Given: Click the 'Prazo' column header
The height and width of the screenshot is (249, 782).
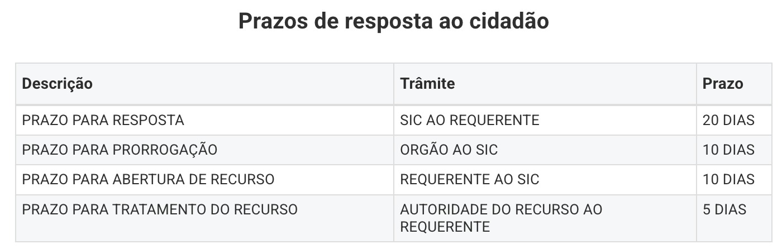Looking at the screenshot, I should [723, 84].
